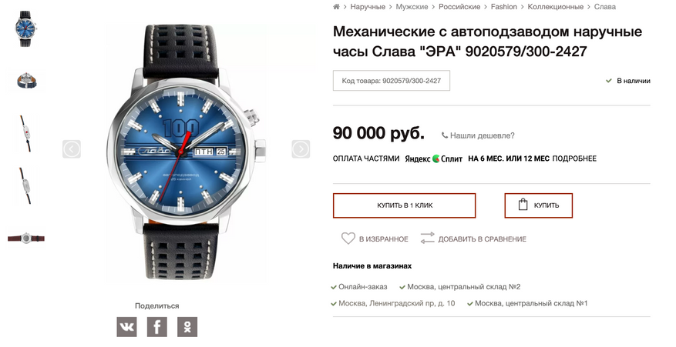
Task: Click the compare arrows icon
Action: tap(427, 239)
